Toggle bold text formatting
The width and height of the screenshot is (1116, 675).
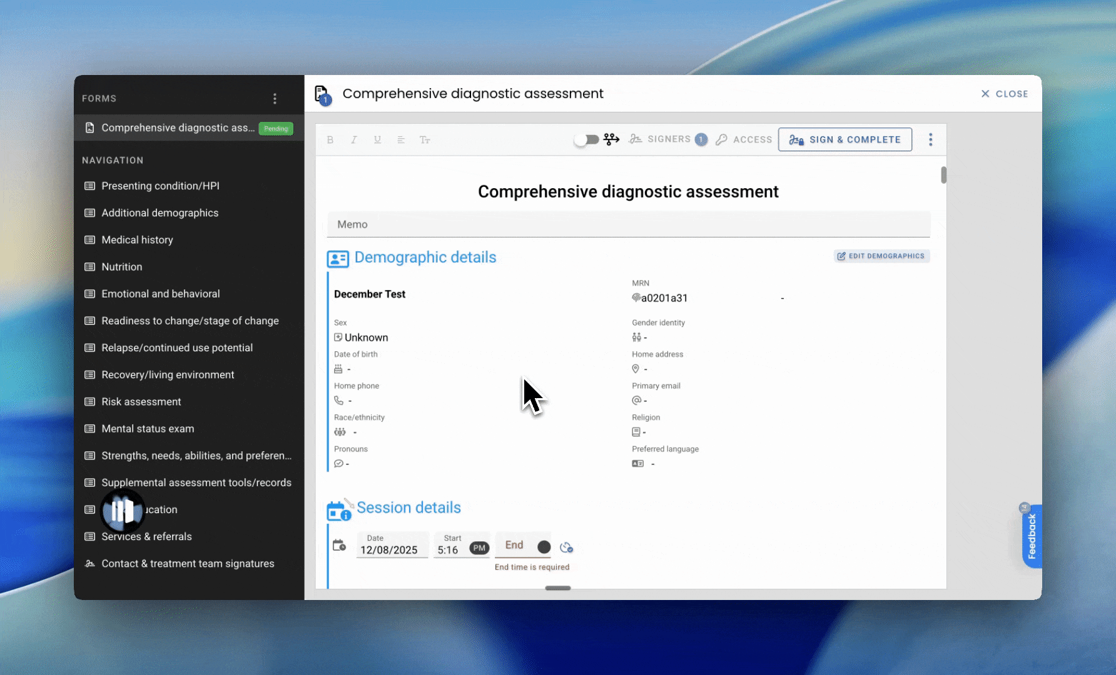point(330,140)
